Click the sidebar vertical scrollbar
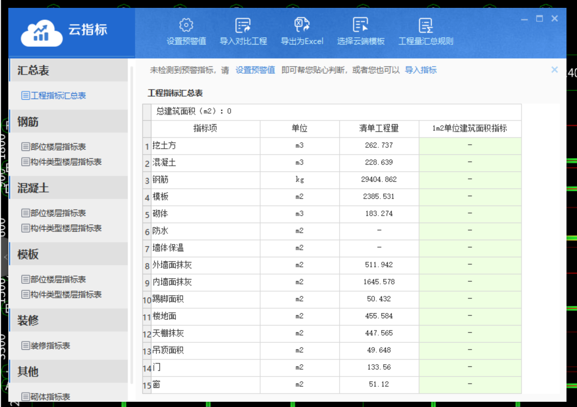 coord(131,225)
